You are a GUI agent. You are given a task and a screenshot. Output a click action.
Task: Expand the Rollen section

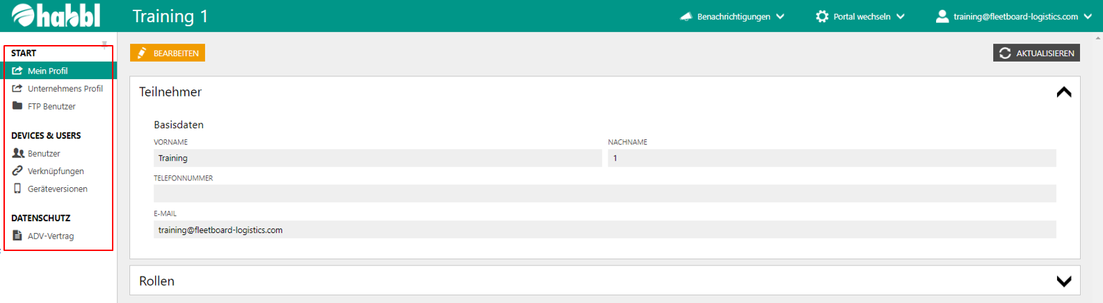(x=1063, y=281)
